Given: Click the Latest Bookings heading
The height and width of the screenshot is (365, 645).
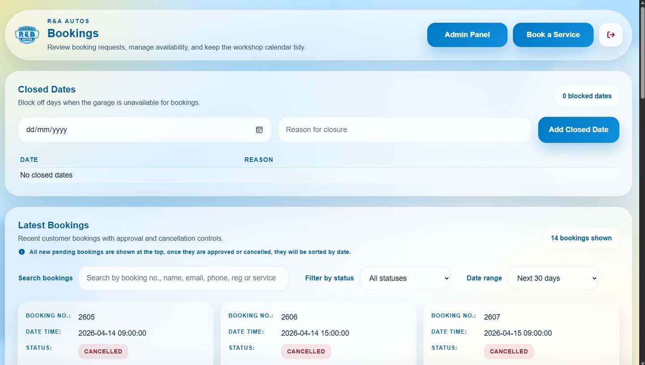Looking at the screenshot, I should pyautogui.click(x=54, y=225).
